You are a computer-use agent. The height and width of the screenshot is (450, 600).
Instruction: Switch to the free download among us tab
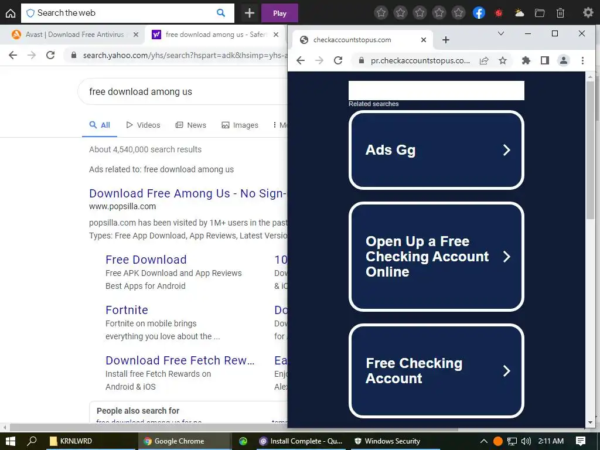coord(214,35)
